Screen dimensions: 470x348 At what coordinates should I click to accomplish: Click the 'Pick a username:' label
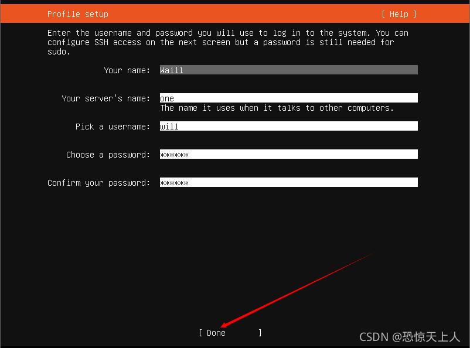tap(113, 127)
